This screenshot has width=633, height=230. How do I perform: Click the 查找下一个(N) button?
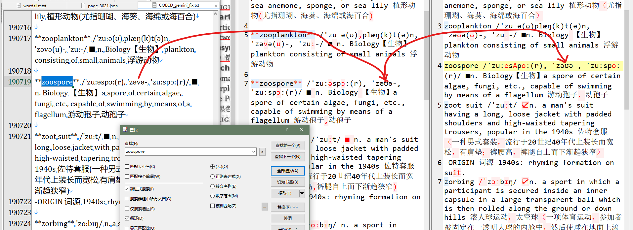287,156
